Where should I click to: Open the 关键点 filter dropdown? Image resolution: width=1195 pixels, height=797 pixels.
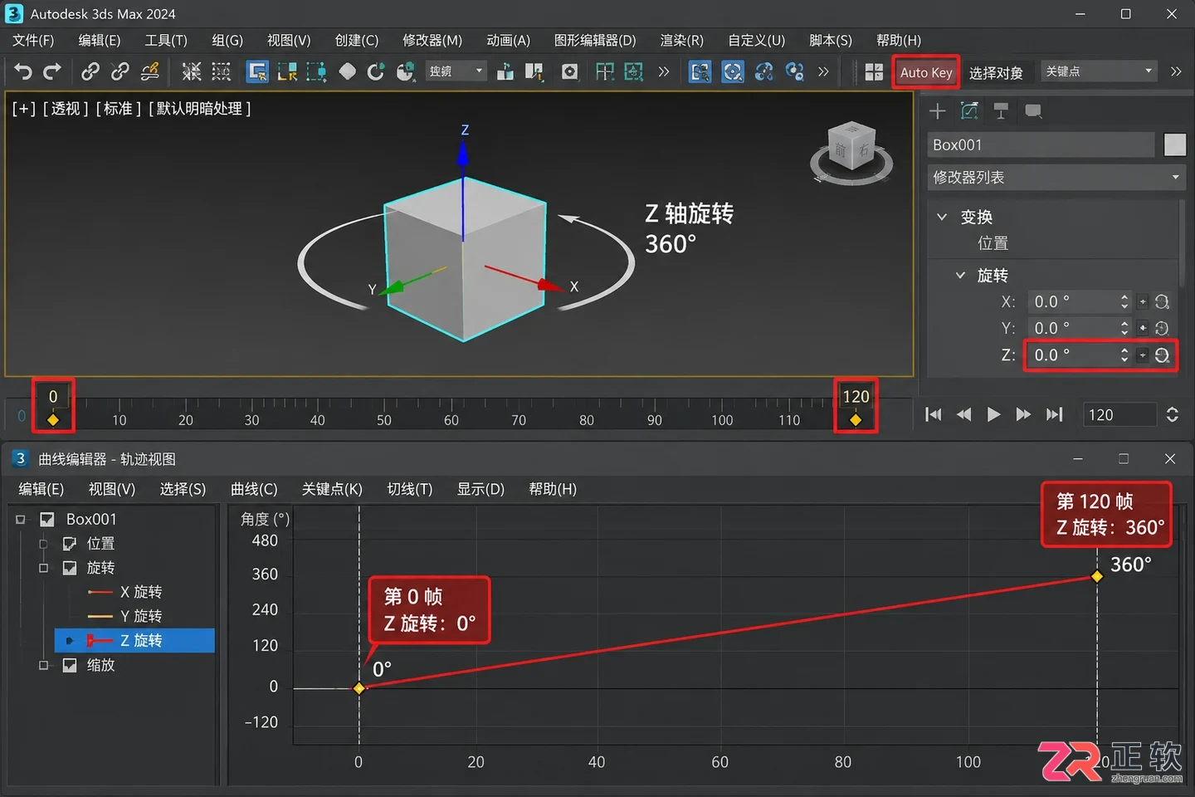pos(1098,71)
